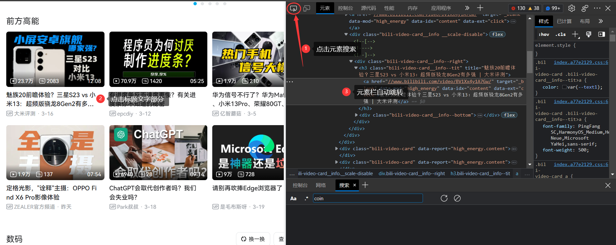
Task: Expand breadcrumb overflow ellipsis on the left
Action: (x=292, y=174)
